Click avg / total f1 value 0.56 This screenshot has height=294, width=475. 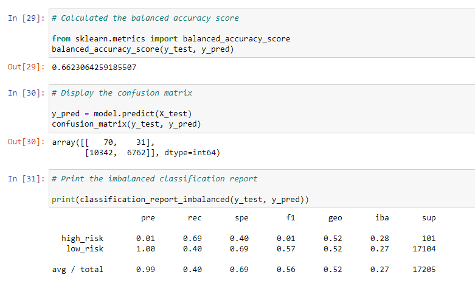(x=286, y=270)
